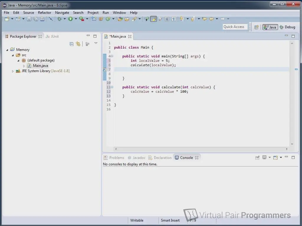Switch to the Javadoc tab
Screen dimensions: 302x226
click(137, 158)
